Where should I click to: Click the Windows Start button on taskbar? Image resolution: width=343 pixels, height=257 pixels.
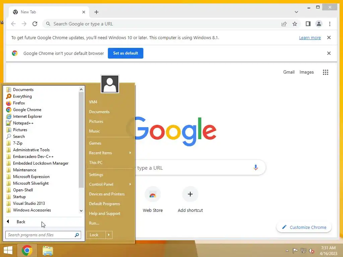[8, 250]
